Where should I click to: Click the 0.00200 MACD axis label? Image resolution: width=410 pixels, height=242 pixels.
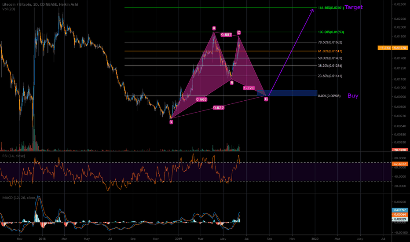400,202
